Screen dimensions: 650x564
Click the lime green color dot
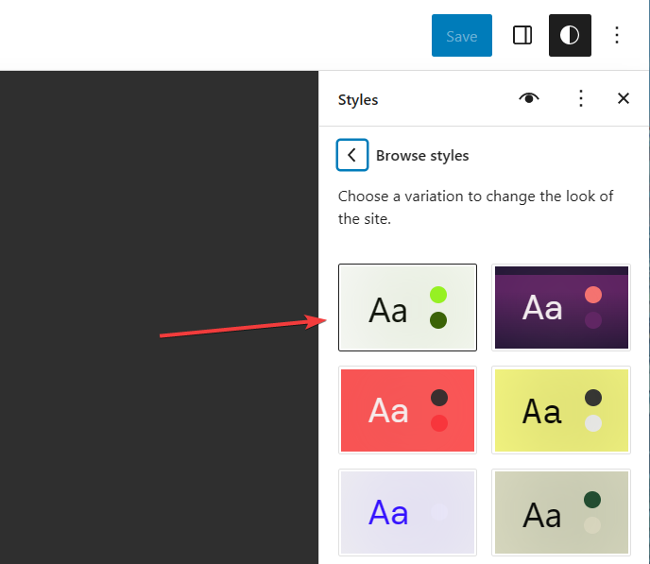[438, 295]
